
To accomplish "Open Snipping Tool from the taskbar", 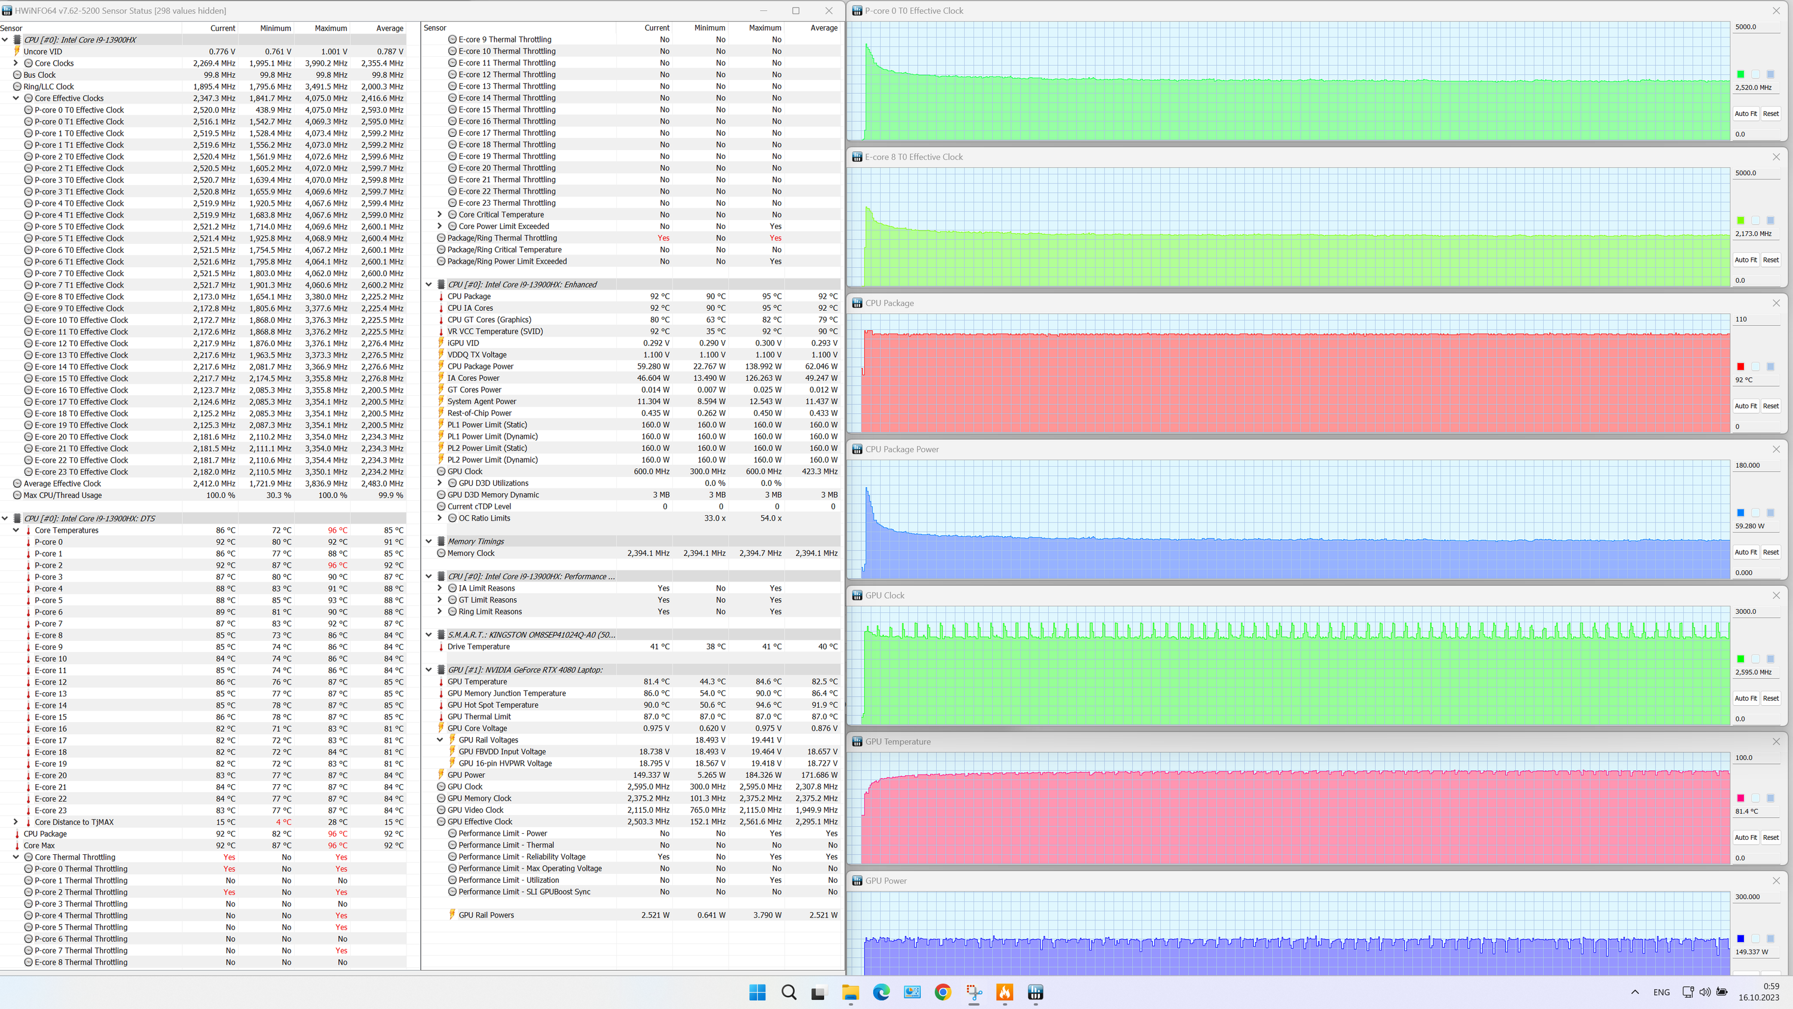I will click(x=974, y=992).
